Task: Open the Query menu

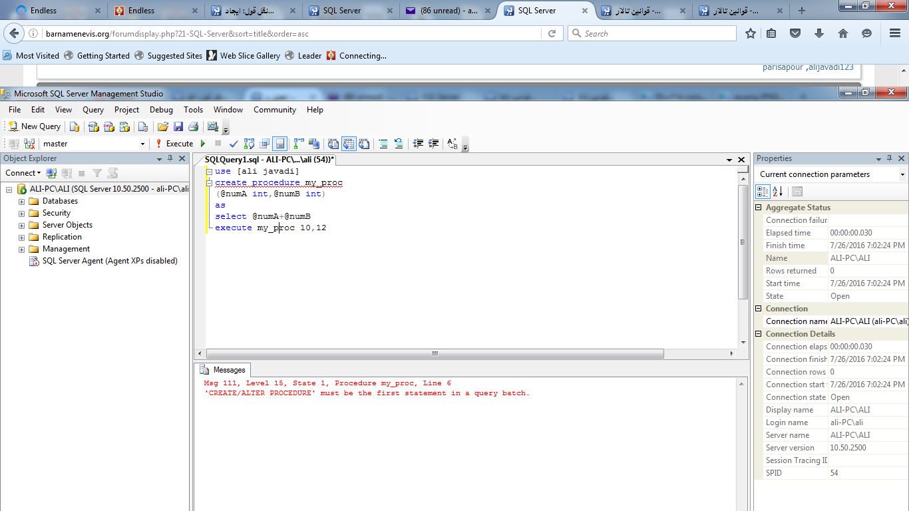Action: [x=93, y=110]
